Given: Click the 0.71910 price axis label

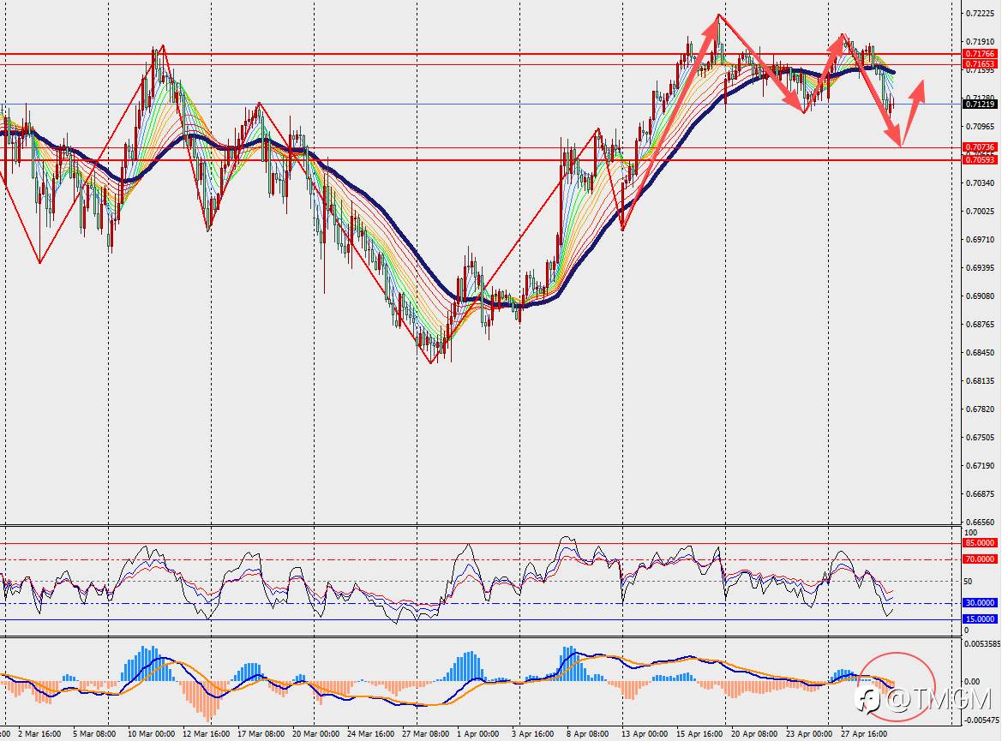Looking at the screenshot, I should [980, 41].
